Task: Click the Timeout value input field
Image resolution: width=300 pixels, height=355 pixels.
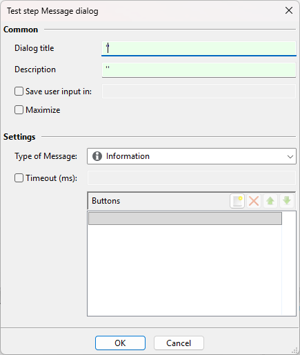Action: click(192, 177)
